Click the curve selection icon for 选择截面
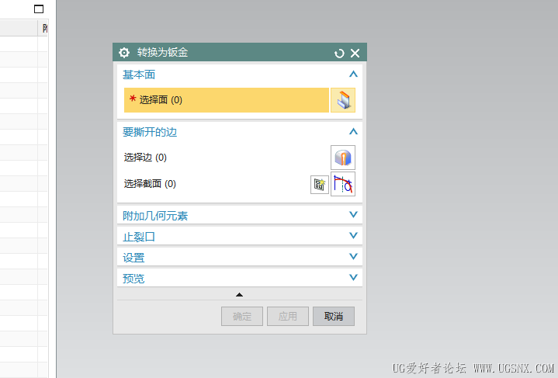Screen dimensions: 558x378 (343, 184)
